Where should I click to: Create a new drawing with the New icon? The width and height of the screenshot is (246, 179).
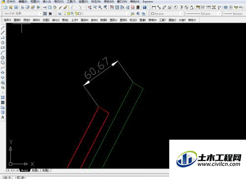tap(5, 7)
